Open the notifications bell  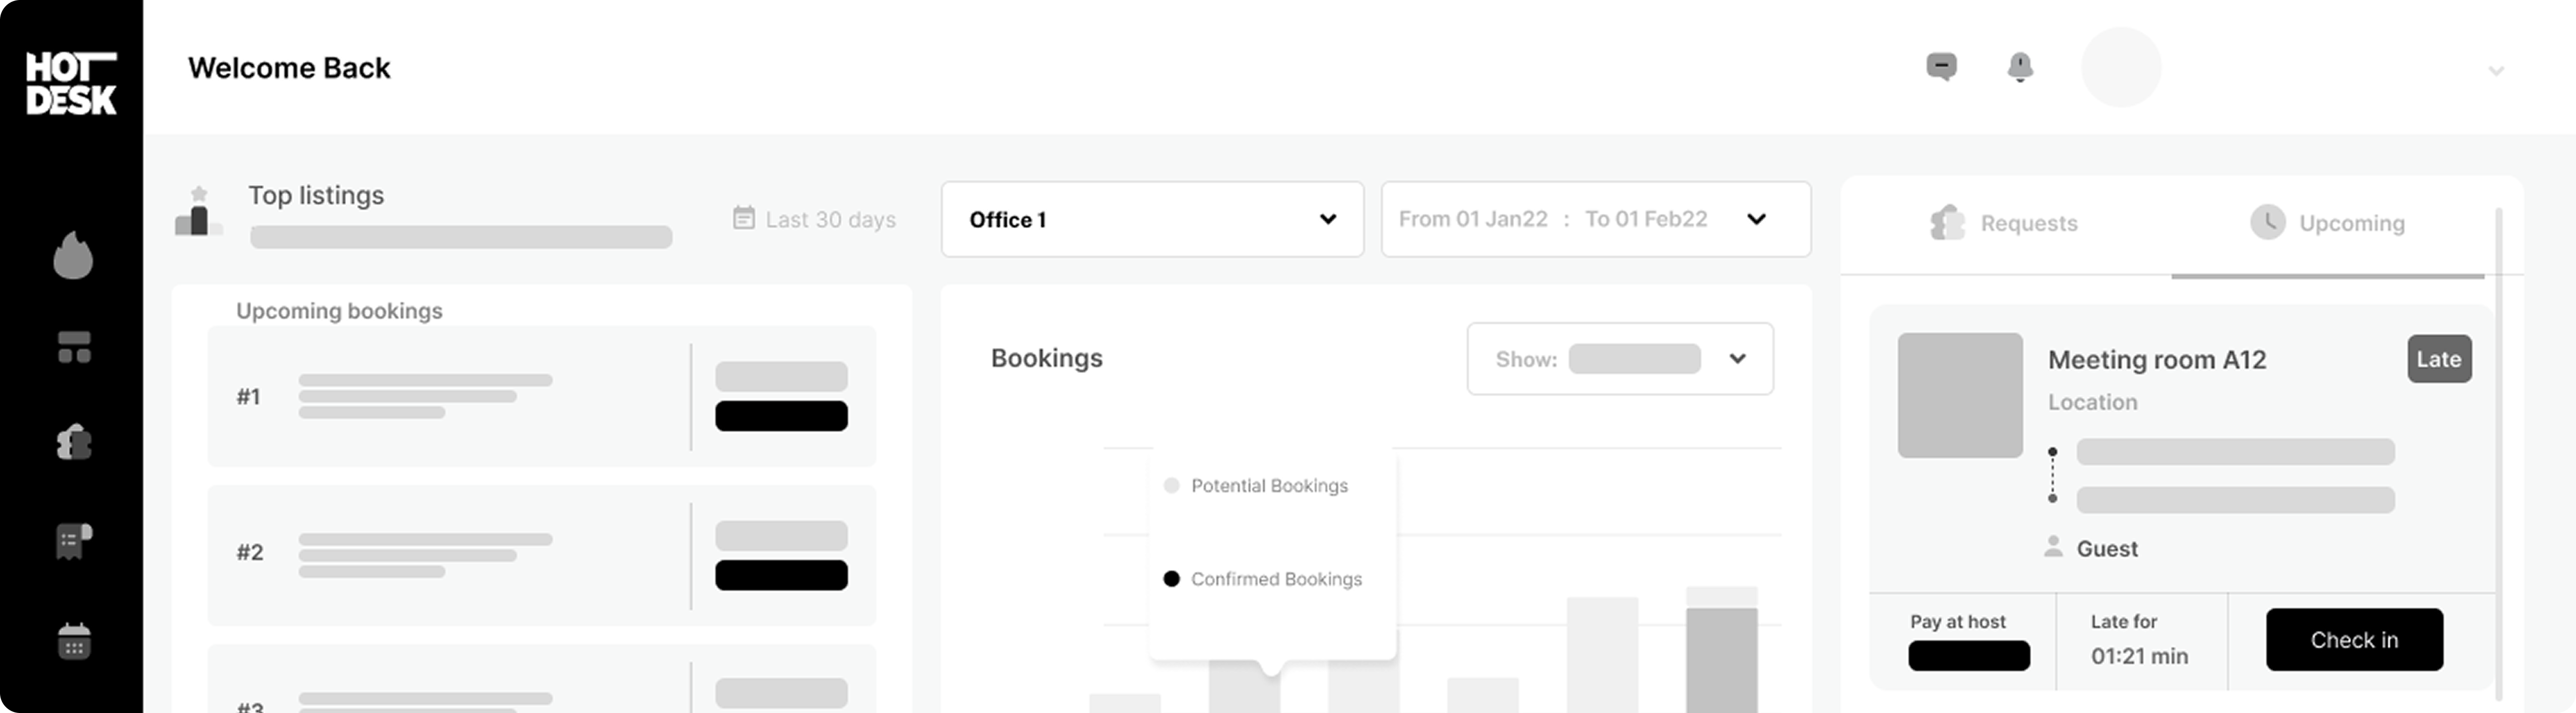click(x=2020, y=67)
